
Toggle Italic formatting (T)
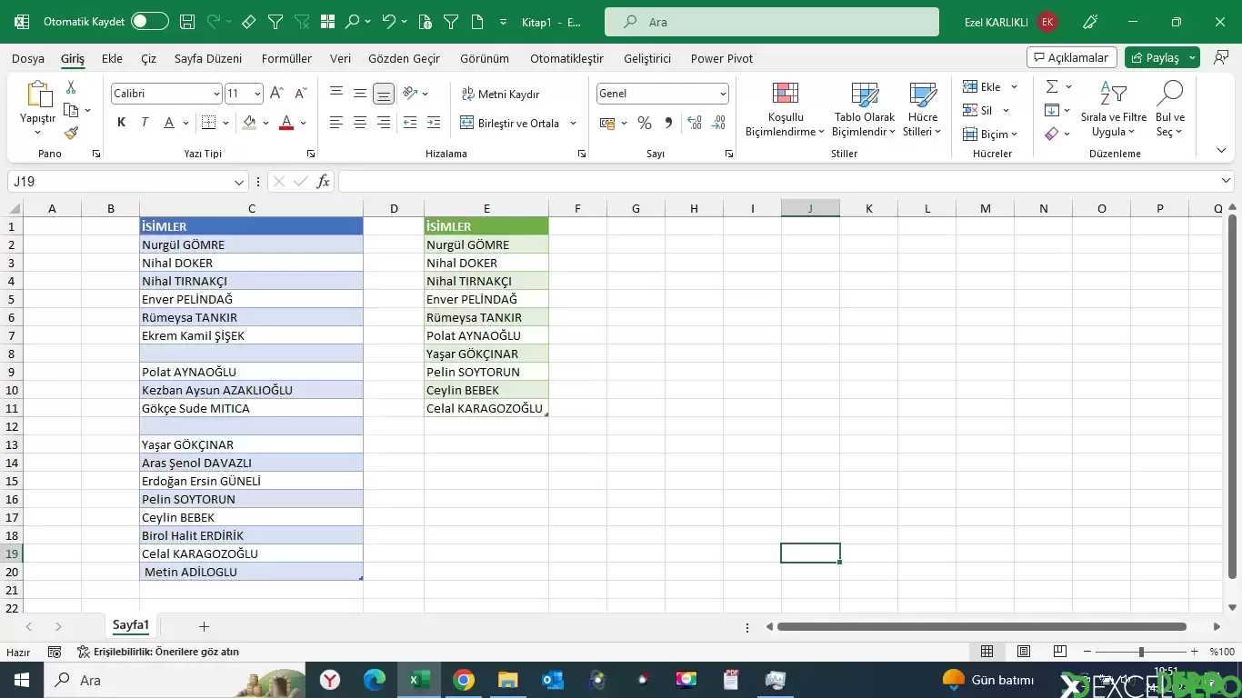145,123
